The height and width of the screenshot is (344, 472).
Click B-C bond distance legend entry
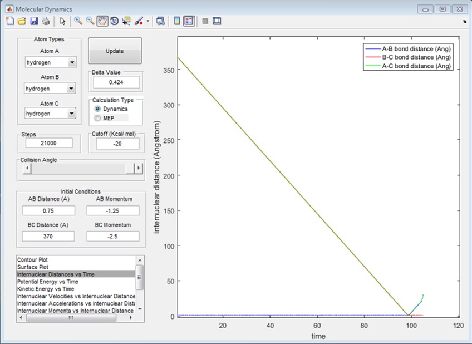click(x=408, y=57)
